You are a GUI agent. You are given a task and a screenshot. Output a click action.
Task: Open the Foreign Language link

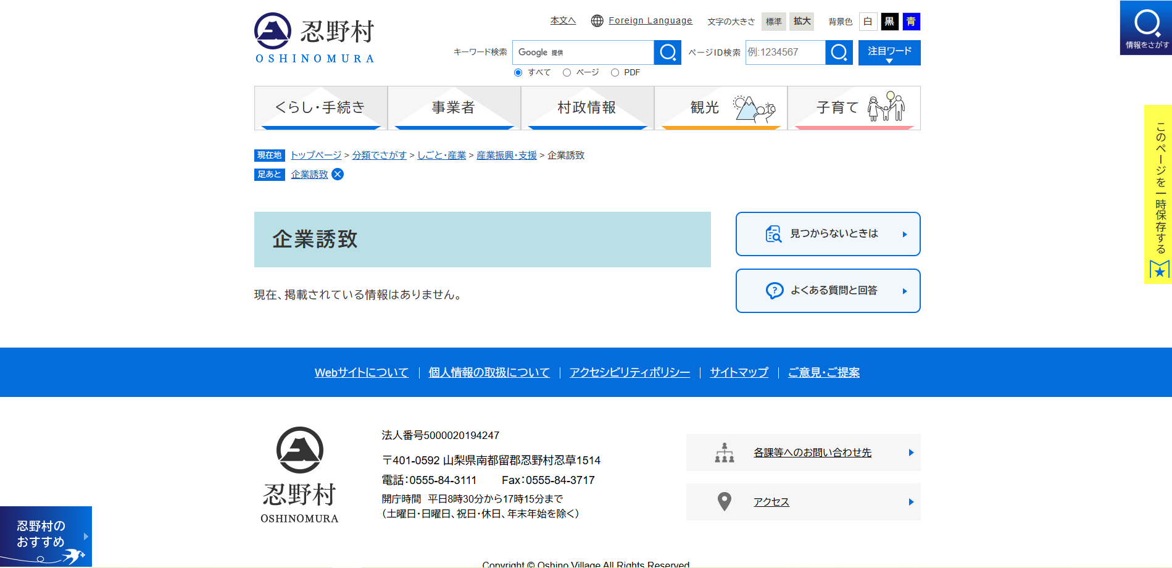point(650,20)
